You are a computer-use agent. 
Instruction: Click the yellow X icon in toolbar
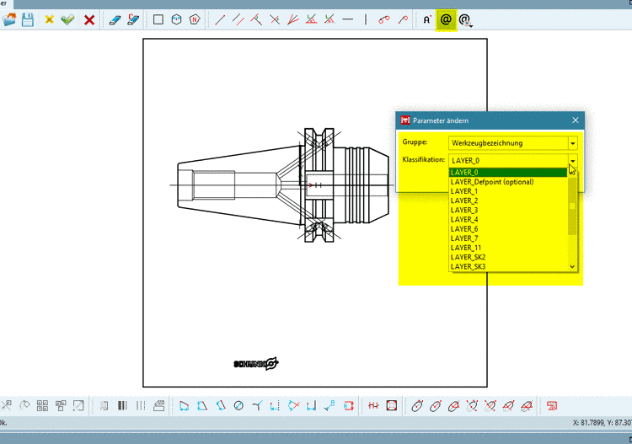click(49, 19)
